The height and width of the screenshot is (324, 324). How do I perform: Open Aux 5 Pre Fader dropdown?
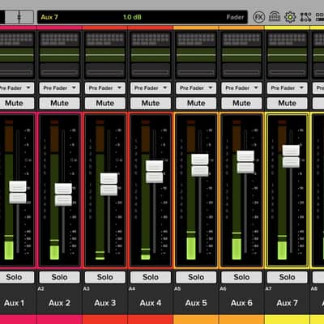point(196,88)
